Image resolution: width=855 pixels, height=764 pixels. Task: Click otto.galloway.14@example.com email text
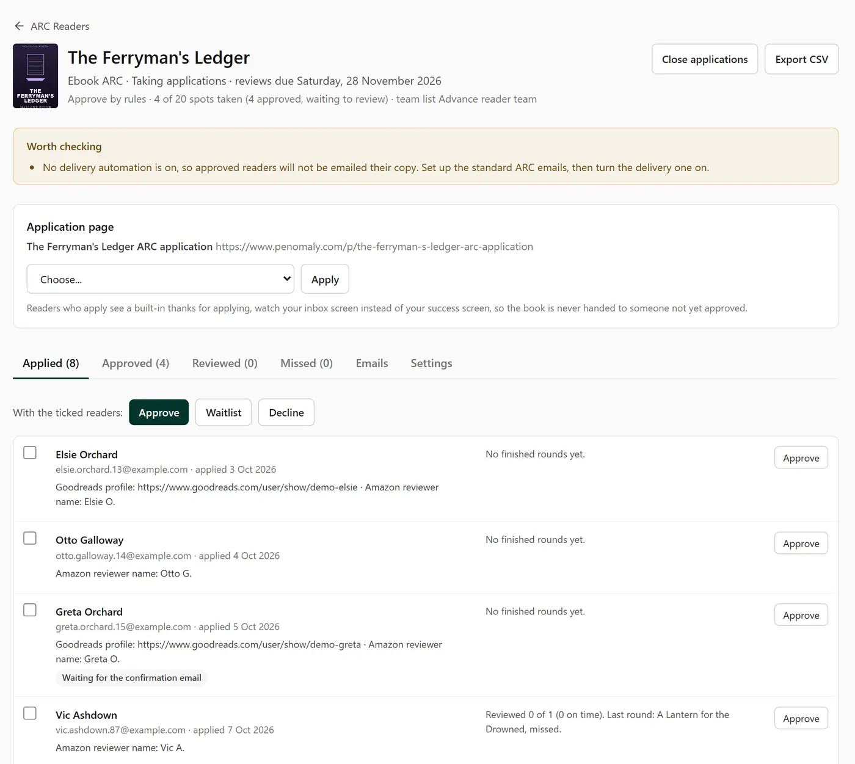click(123, 556)
